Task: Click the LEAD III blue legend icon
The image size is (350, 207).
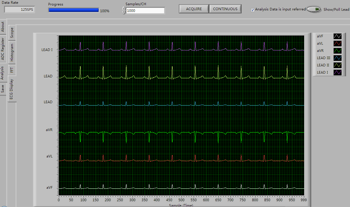Action: pos(338,58)
